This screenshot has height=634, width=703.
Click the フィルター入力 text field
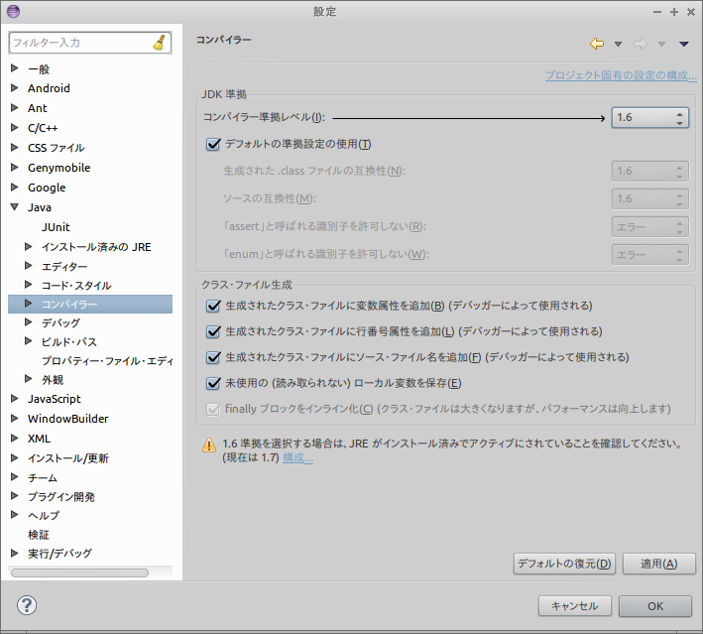click(x=79, y=43)
